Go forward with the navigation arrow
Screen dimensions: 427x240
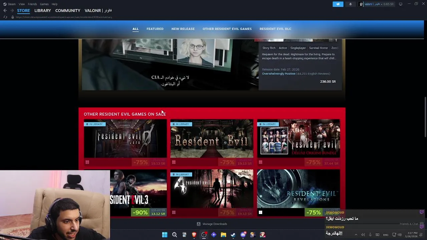12,11
